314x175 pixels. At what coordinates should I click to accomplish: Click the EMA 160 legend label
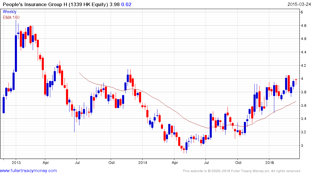coord(11,17)
